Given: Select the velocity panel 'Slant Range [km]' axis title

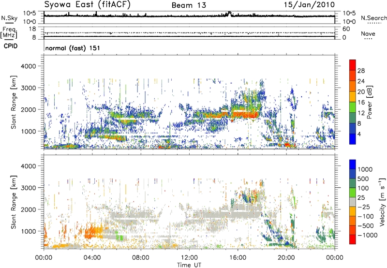Looking at the screenshot, I should [14, 202].
